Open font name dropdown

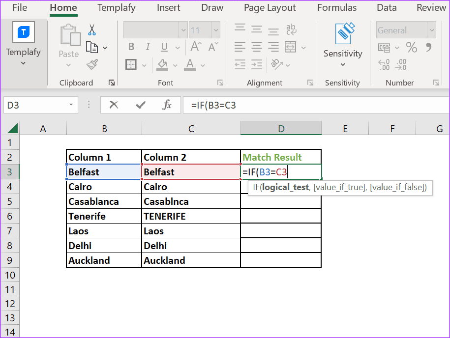(183, 30)
